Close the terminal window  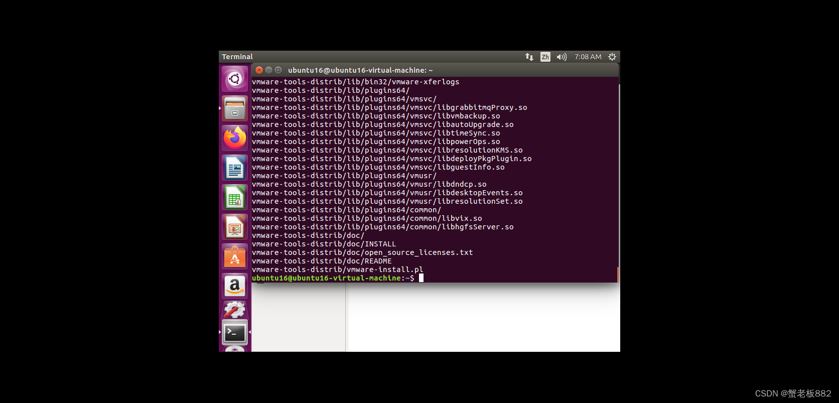tap(259, 70)
